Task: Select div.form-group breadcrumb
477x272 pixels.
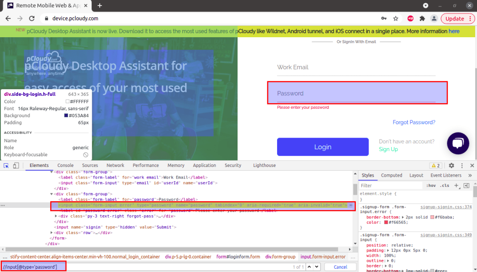Action: [x=280, y=257]
